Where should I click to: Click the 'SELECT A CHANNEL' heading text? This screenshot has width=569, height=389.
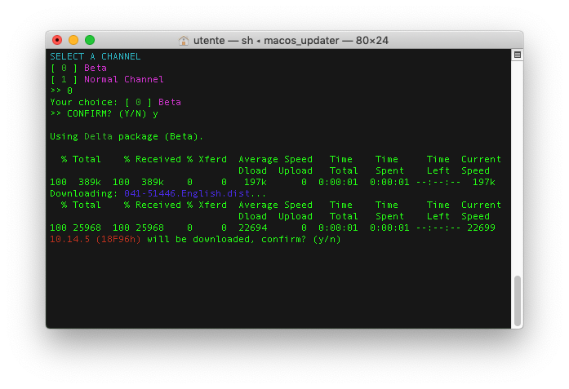95,56
